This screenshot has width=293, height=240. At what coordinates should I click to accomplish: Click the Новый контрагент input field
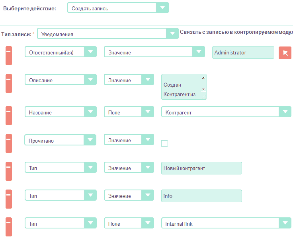(x=201, y=168)
